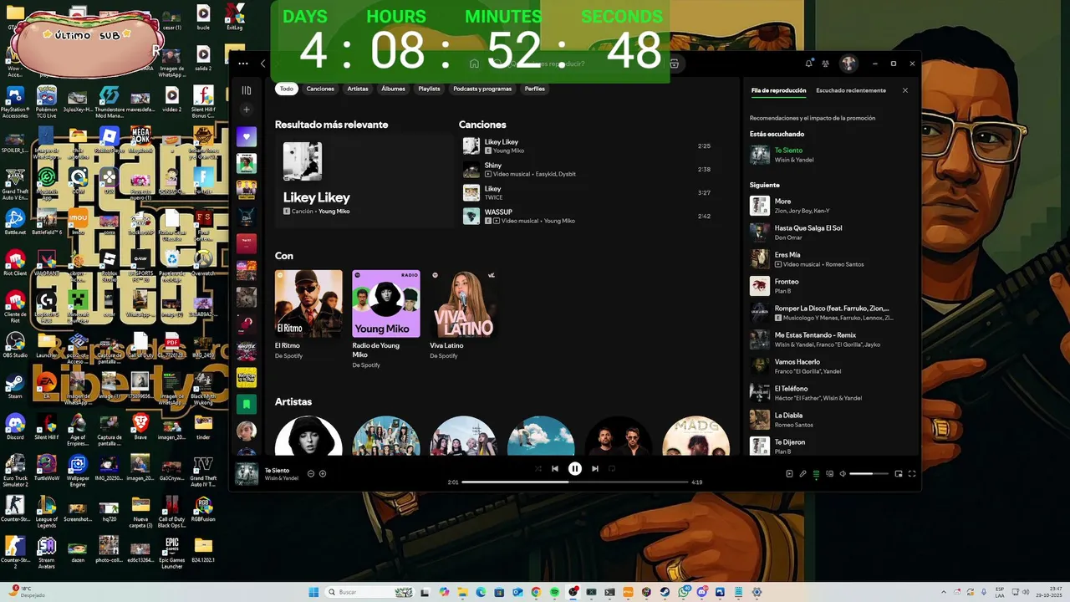The image size is (1070, 602).
Task: Remove current song with minus circle icon
Action: coord(311,473)
